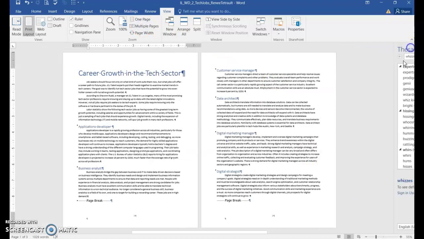Click the tab selector left of ruler
Viewport: 424px width, 239px height.
13,45
